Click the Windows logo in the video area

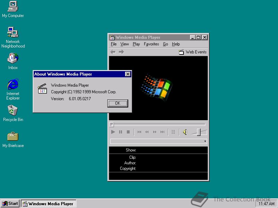tap(157, 88)
